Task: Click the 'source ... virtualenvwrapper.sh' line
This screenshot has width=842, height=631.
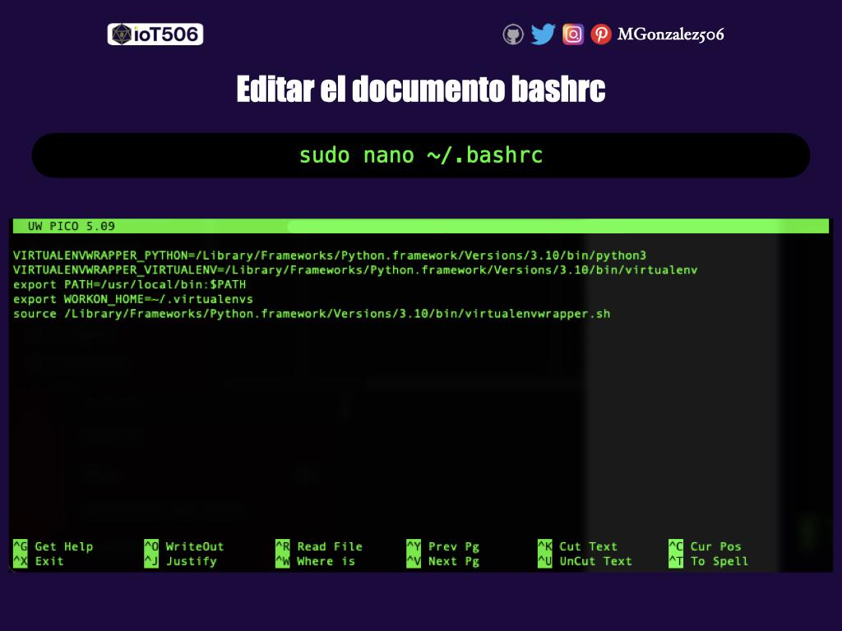Action: (x=312, y=313)
